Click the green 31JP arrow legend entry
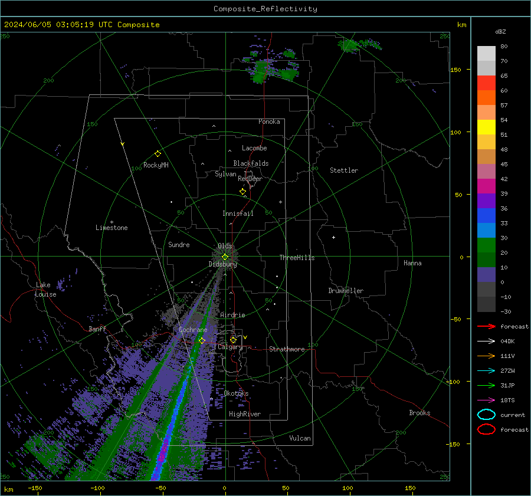Screen dimensions: 531x496 486,385
